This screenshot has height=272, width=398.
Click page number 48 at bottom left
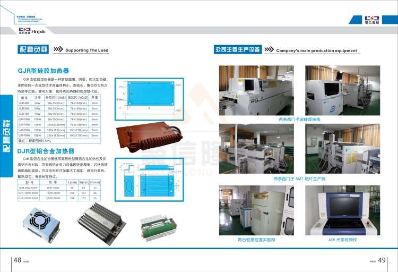click(x=17, y=260)
